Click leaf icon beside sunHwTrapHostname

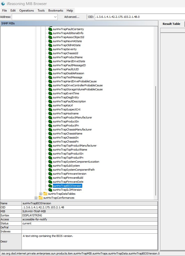[50, 113]
